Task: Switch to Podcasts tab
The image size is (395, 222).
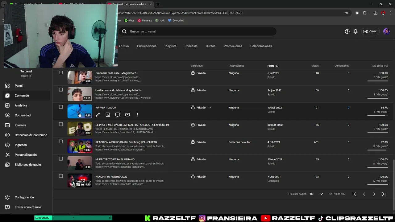Action: [191, 46]
